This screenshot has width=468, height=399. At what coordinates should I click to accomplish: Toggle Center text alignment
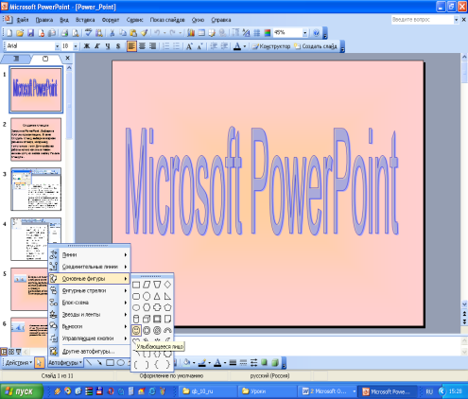(x=142, y=46)
